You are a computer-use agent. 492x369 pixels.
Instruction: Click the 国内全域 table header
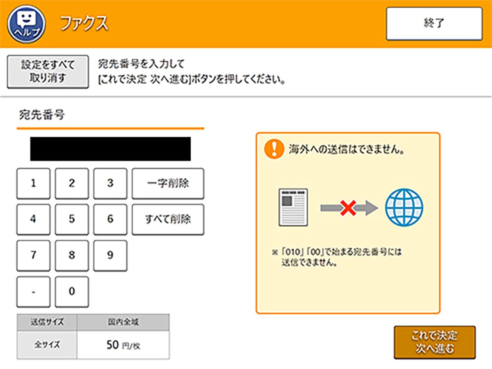point(123,322)
